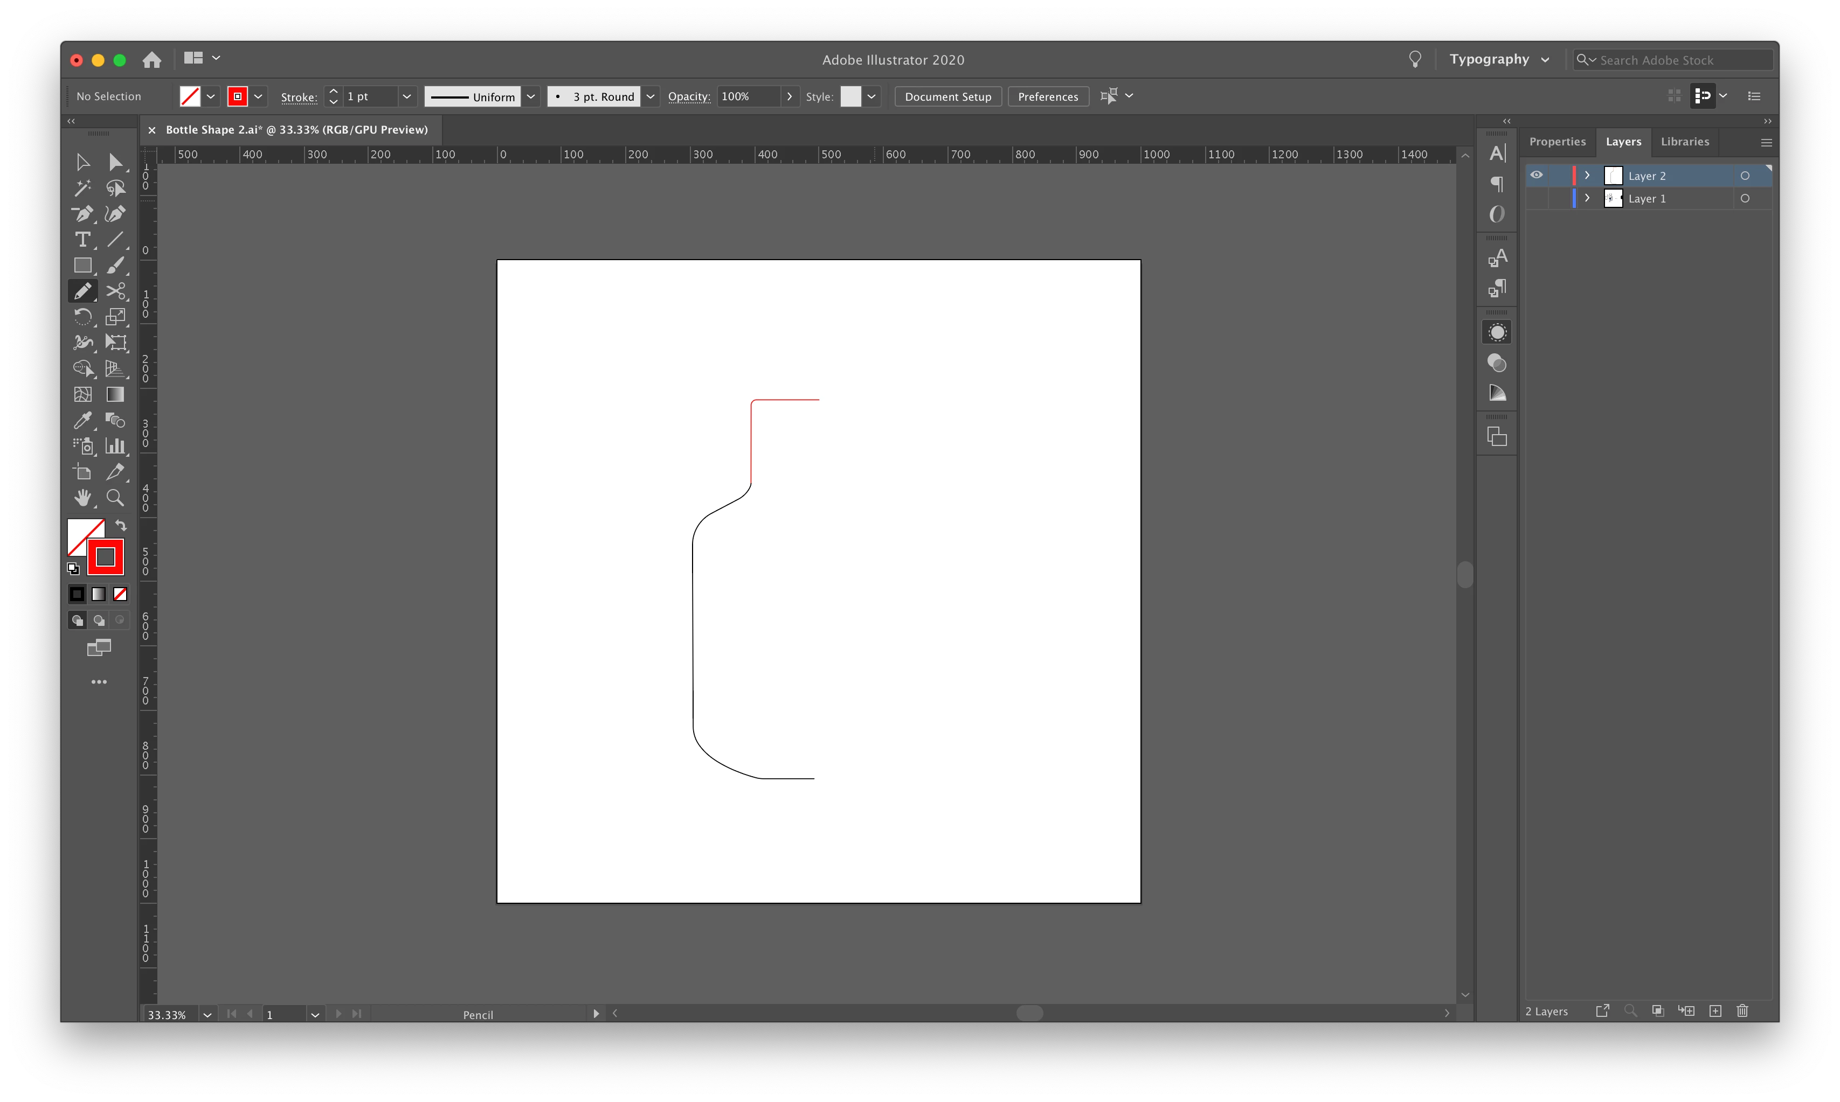Show Layer 1 via visibility box
This screenshot has width=1840, height=1102.
tap(1536, 198)
